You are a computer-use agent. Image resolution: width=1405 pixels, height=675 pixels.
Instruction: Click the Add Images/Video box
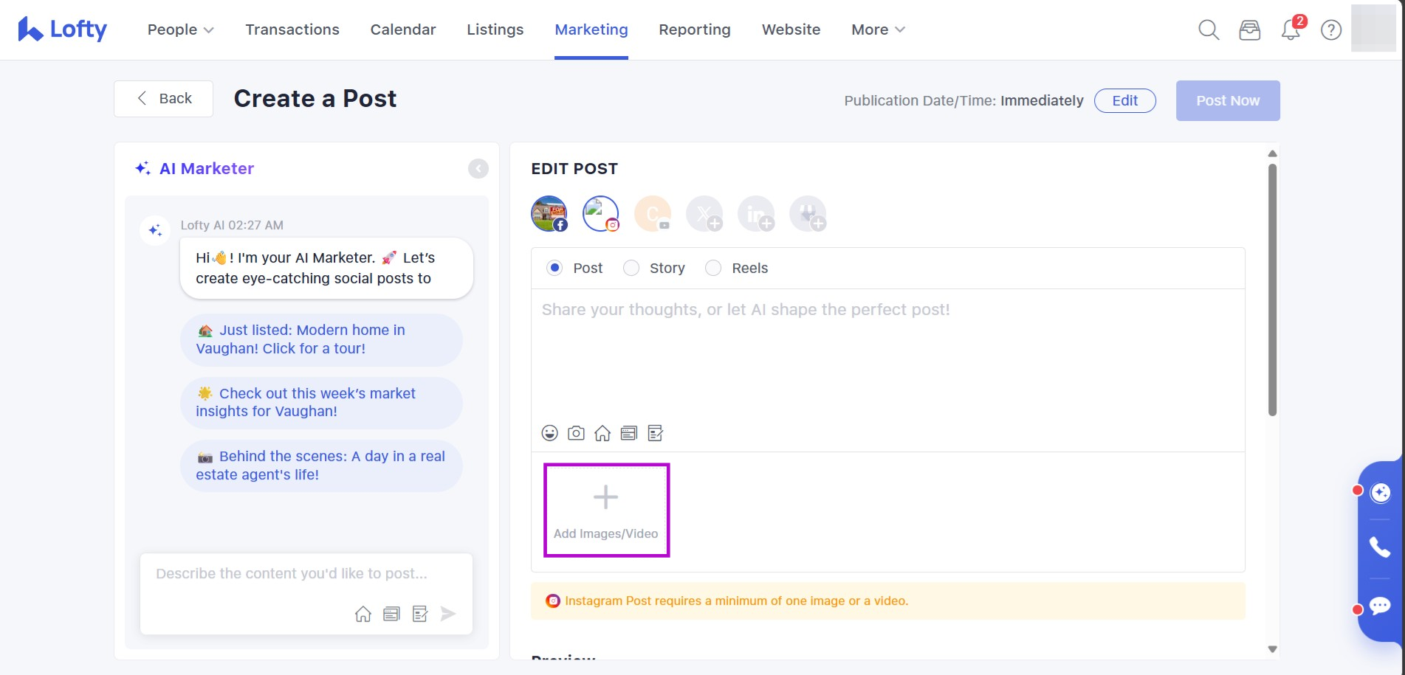pyautogui.click(x=606, y=510)
